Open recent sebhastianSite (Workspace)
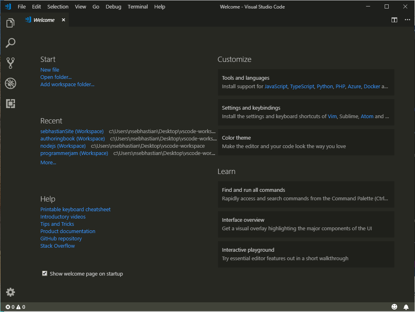 tap(72, 131)
